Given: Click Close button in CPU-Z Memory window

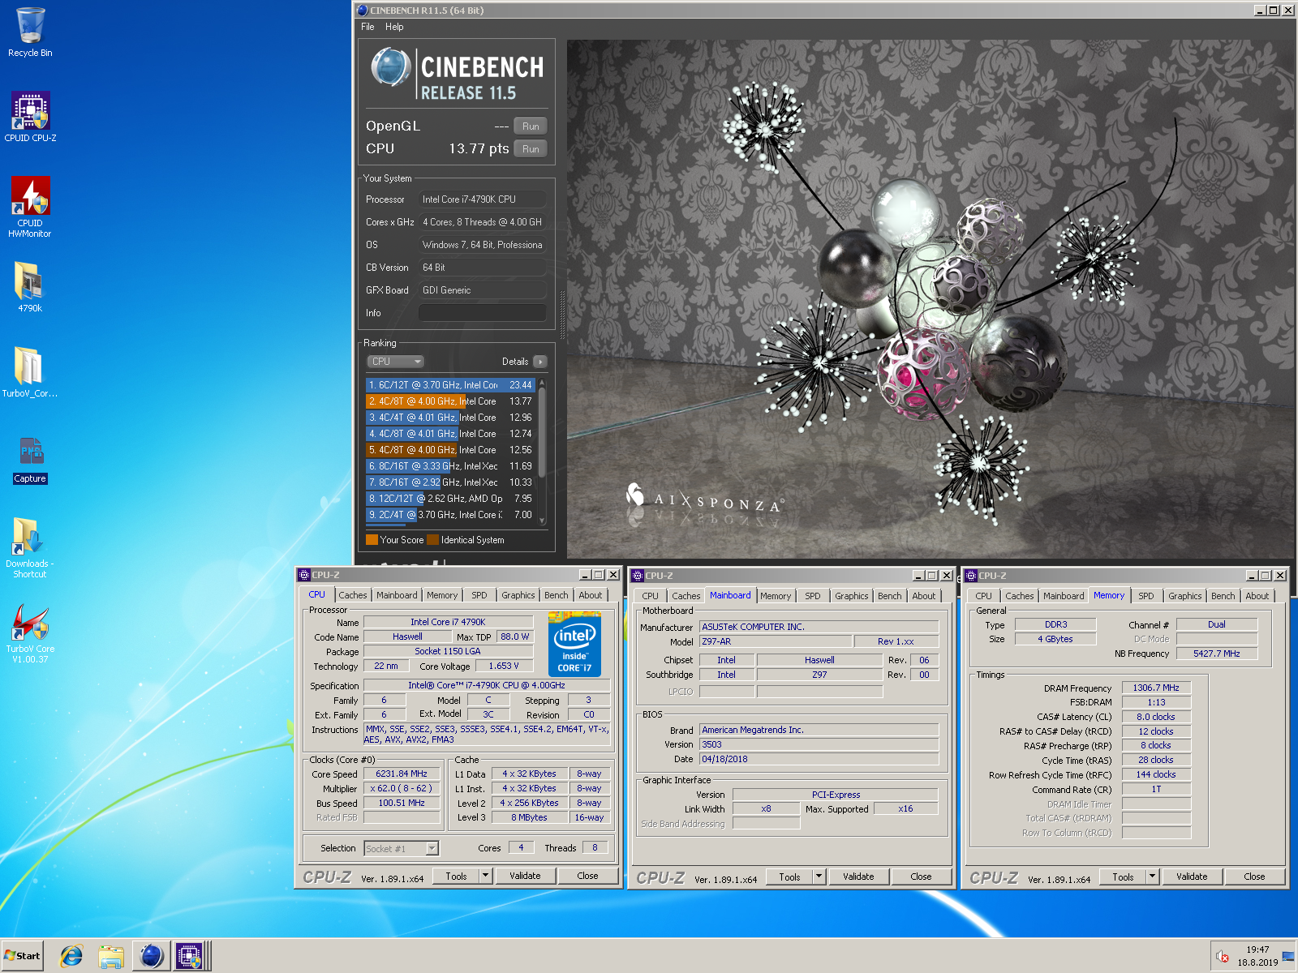Looking at the screenshot, I should click(1254, 877).
